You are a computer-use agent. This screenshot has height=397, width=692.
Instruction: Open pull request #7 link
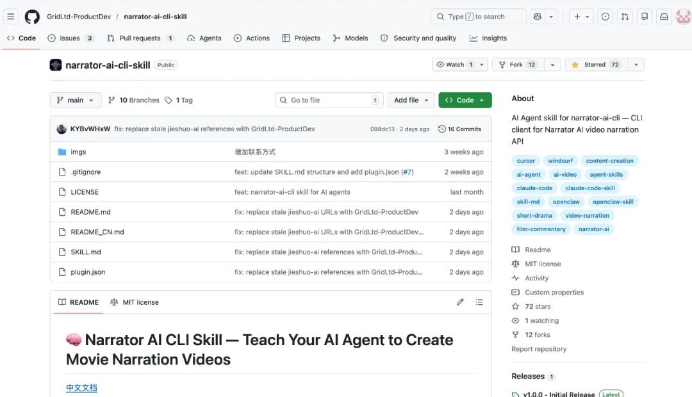coord(408,172)
